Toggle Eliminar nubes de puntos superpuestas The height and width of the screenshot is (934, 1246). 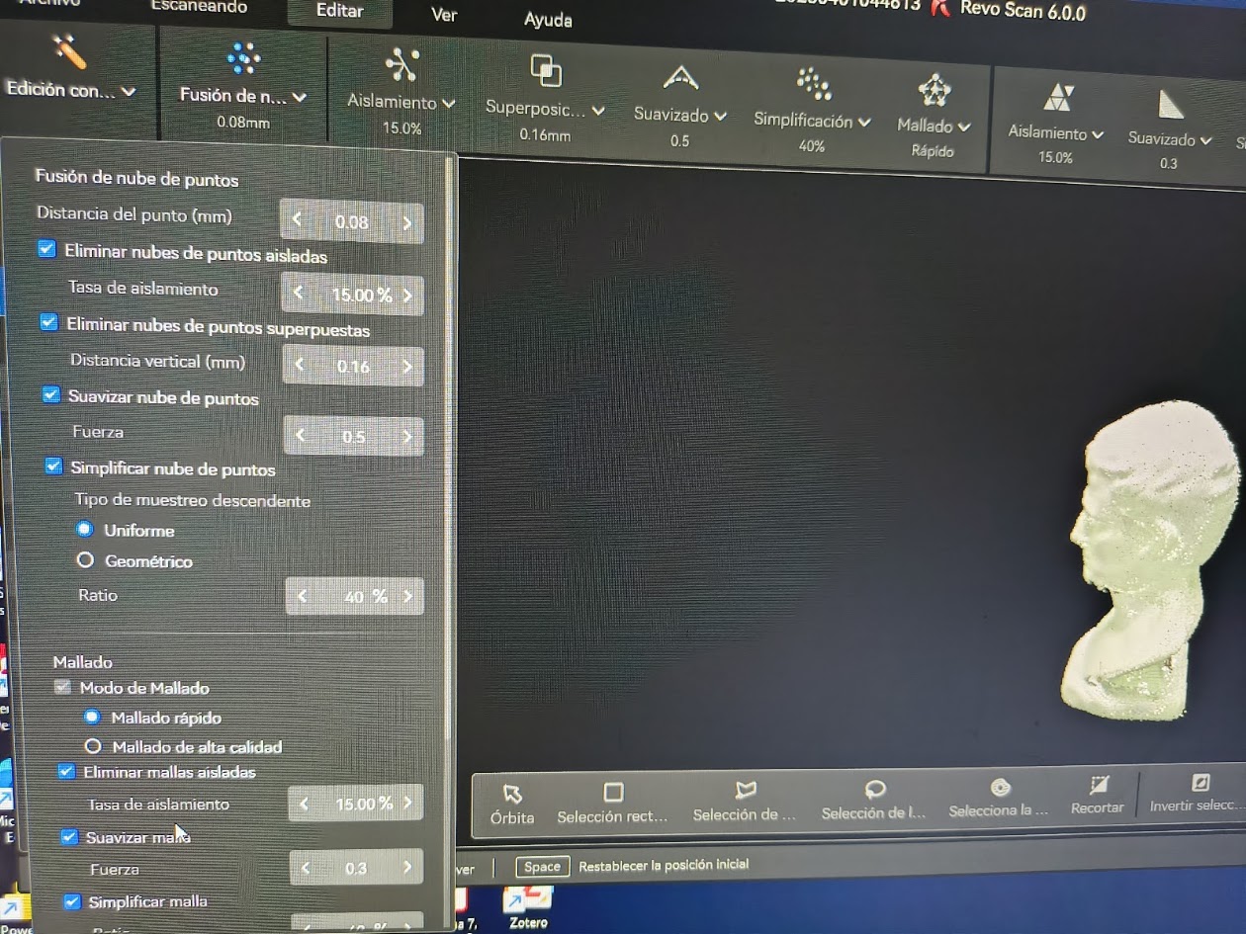[48, 322]
